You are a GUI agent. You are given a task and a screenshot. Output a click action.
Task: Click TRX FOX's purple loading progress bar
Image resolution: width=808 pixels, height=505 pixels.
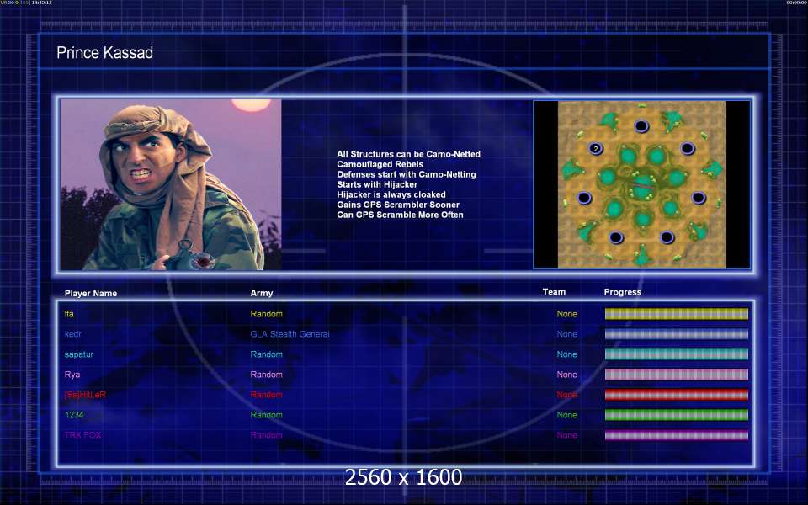(677, 435)
